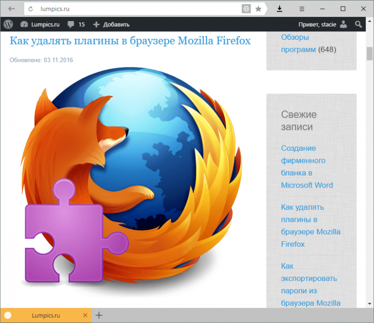The image size is (374, 323).
Task: Click the vertical scrollbar thumb
Action: point(369,54)
